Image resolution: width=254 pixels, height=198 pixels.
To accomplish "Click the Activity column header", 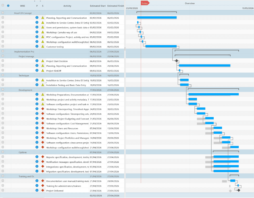I will click(x=67, y=6).
